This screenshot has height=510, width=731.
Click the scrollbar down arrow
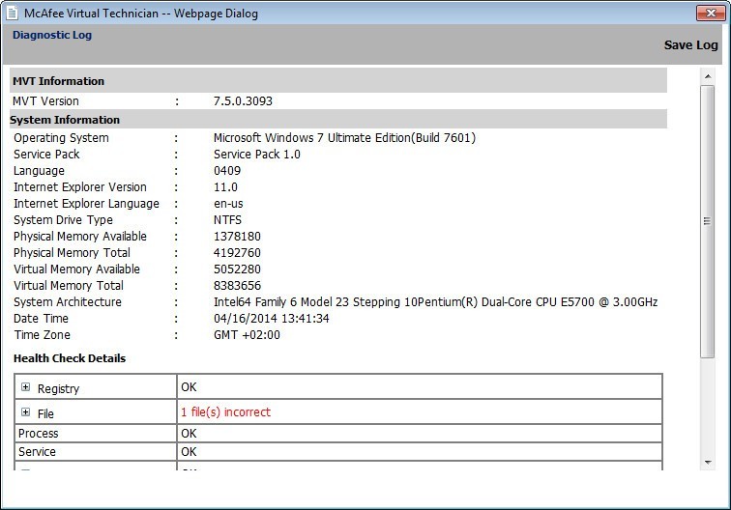click(x=708, y=463)
